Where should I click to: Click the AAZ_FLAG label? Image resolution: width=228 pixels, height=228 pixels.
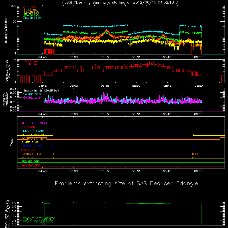[x=28, y=158]
